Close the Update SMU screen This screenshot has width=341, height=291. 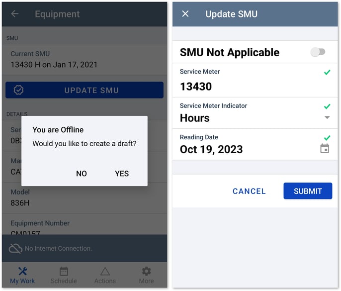click(x=185, y=14)
